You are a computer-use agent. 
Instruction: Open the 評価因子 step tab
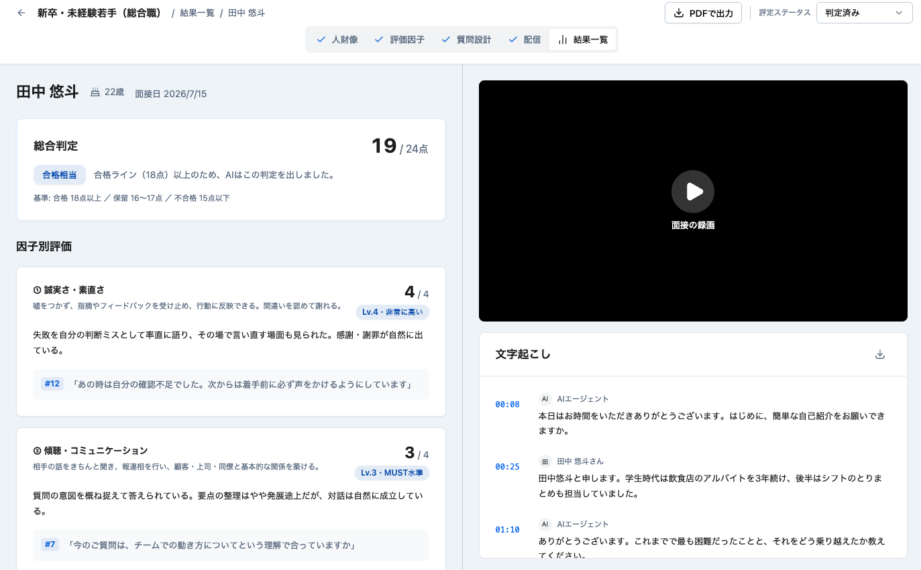(x=400, y=40)
